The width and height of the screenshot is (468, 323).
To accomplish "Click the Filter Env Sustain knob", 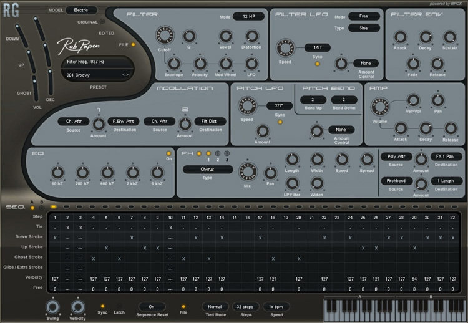I will click(449, 37).
